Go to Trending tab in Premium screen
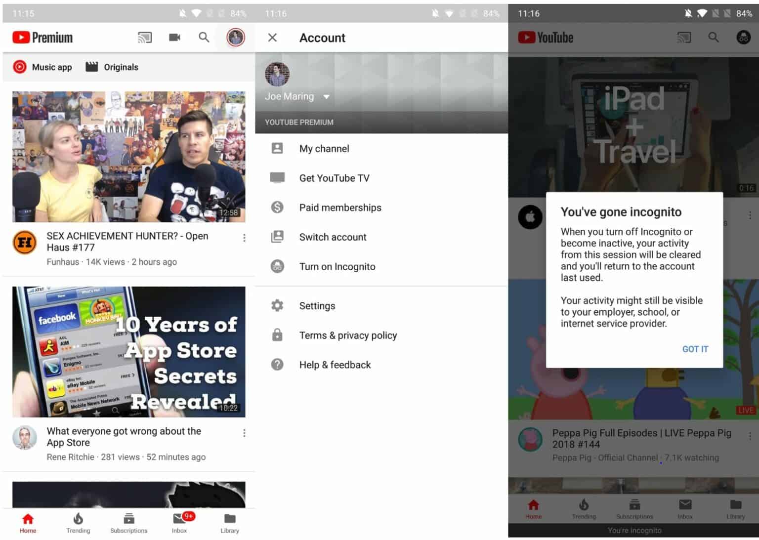Screen dimensions: 759x540 [x=78, y=523]
